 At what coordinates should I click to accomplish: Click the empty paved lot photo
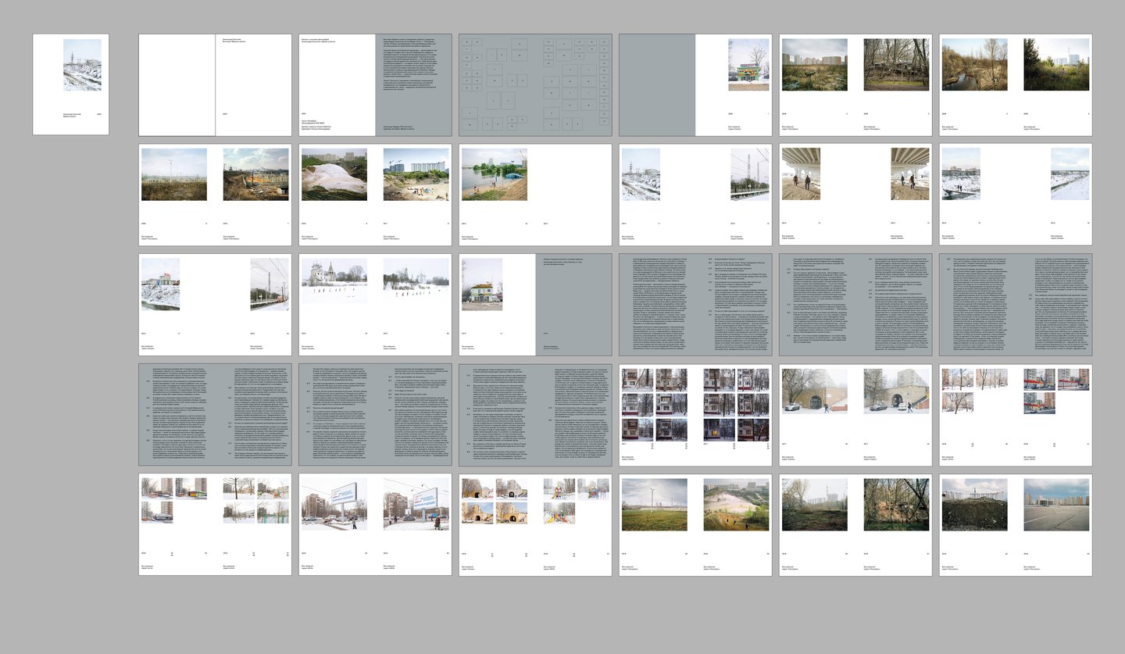pos(1056,505)
